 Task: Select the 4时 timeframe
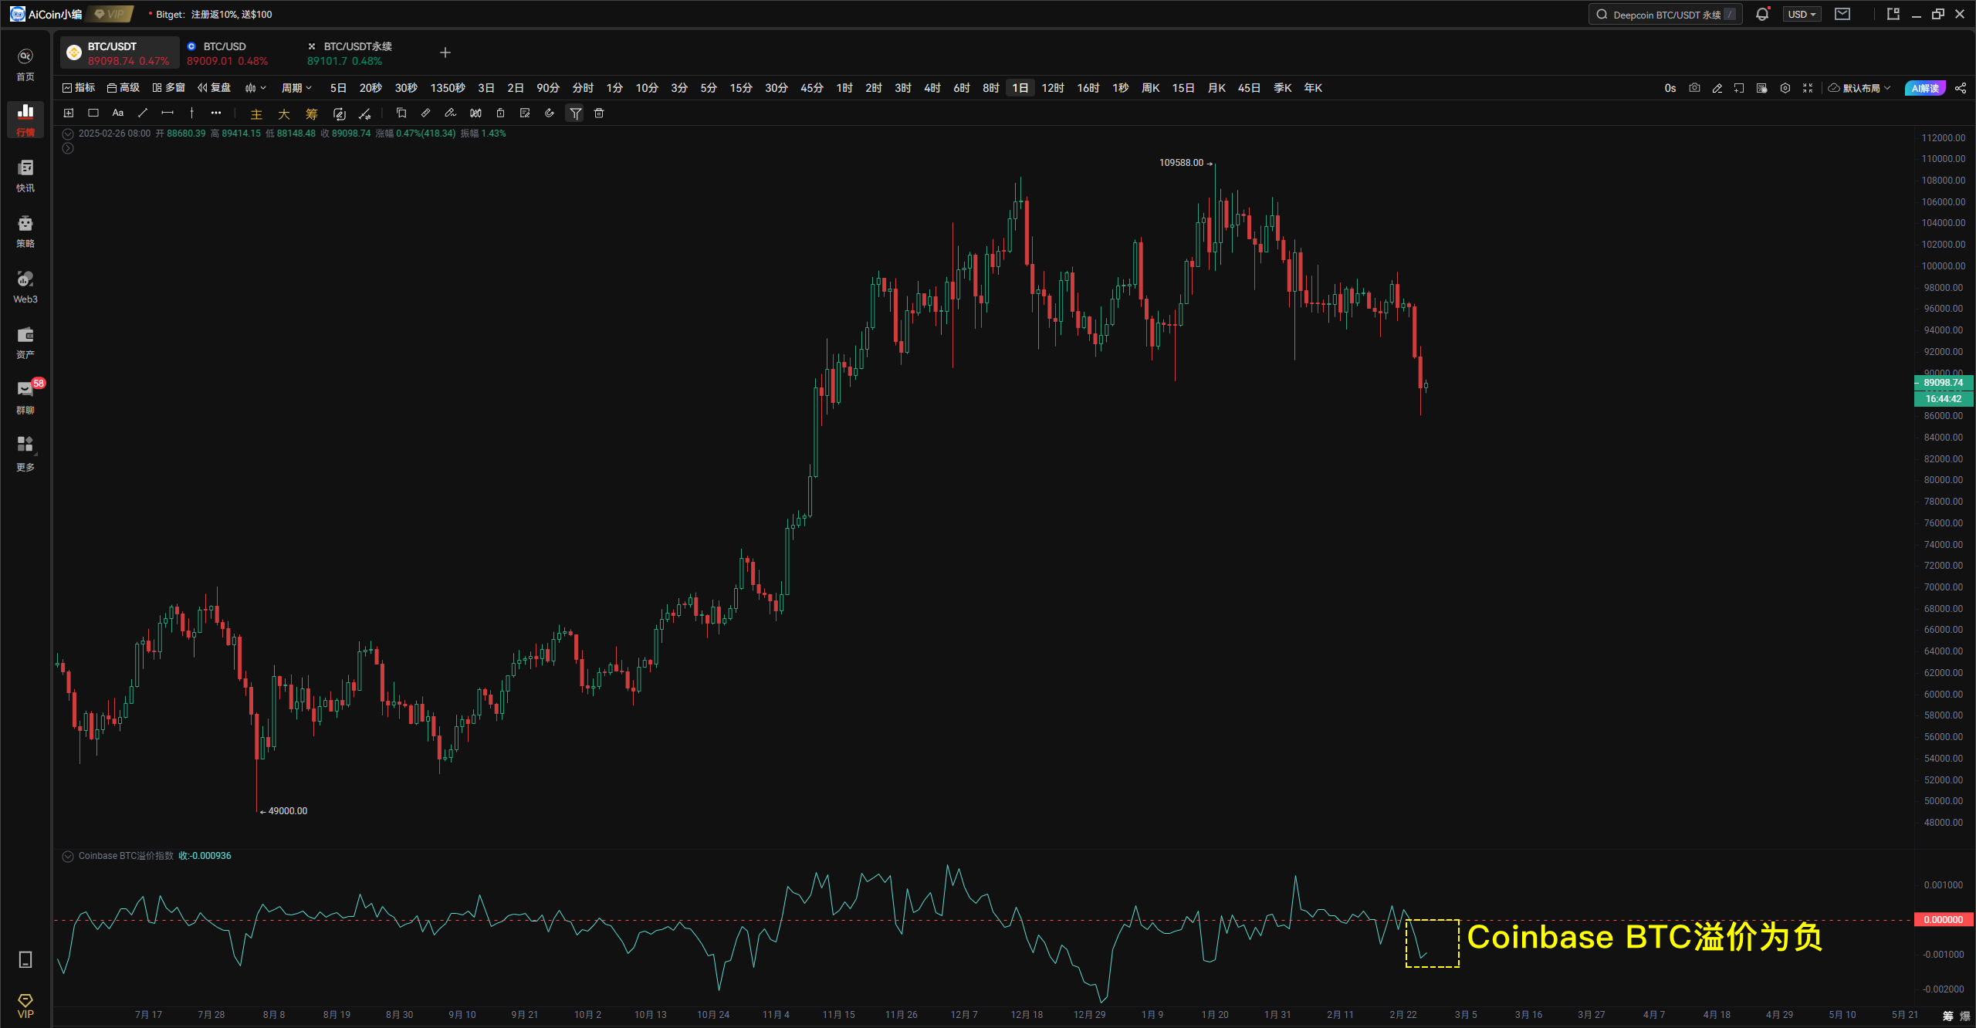932,88
